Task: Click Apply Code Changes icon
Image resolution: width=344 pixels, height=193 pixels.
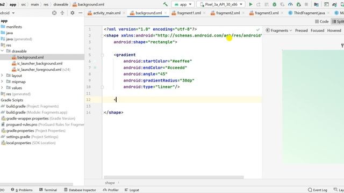Action: [267, 4]
